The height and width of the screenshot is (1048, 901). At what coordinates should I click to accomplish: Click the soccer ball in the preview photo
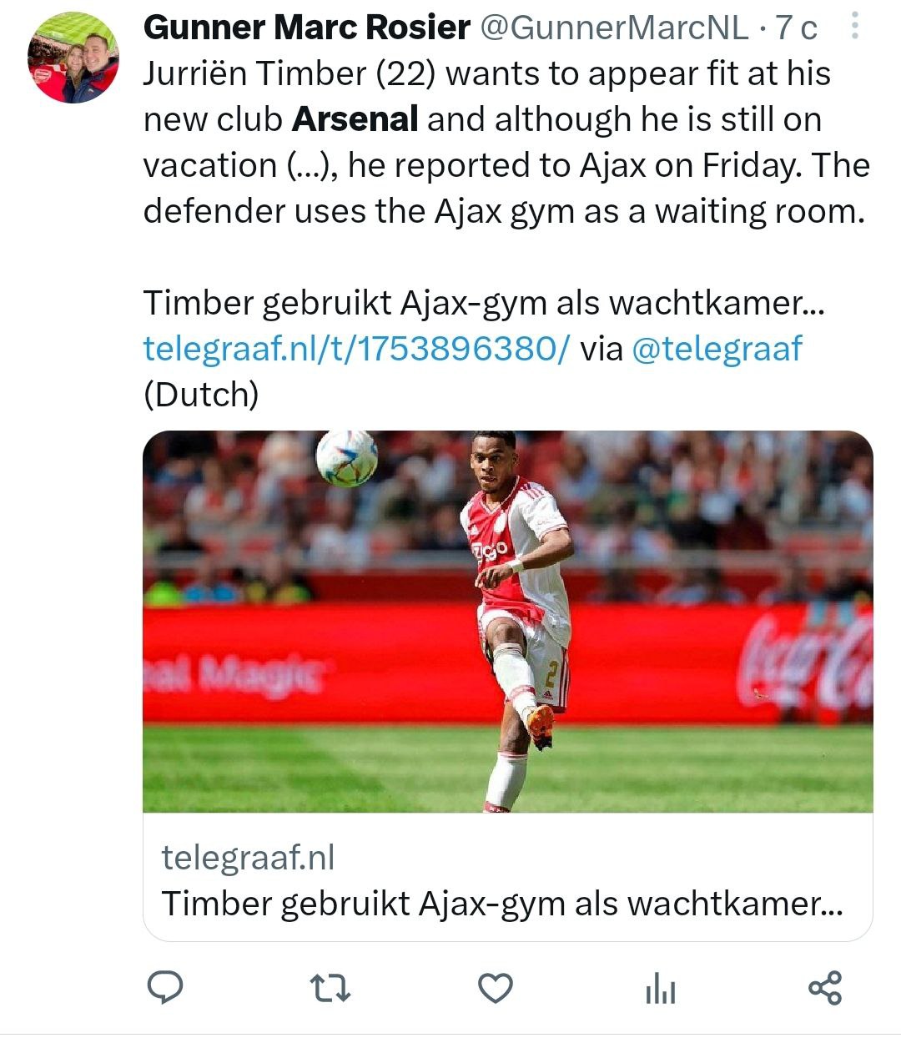347,457
